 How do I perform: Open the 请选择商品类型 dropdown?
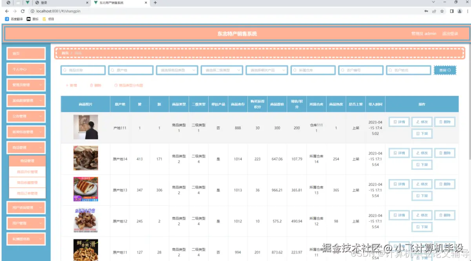pyautogui.click(x=177, y=70)
